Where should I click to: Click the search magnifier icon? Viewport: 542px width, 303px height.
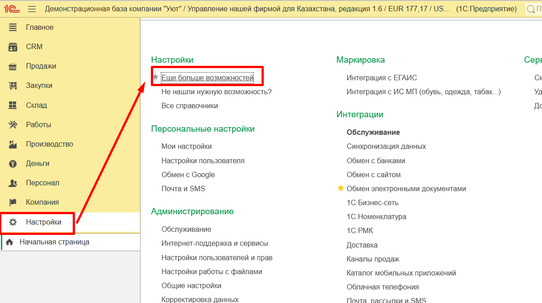coord(532,9)
